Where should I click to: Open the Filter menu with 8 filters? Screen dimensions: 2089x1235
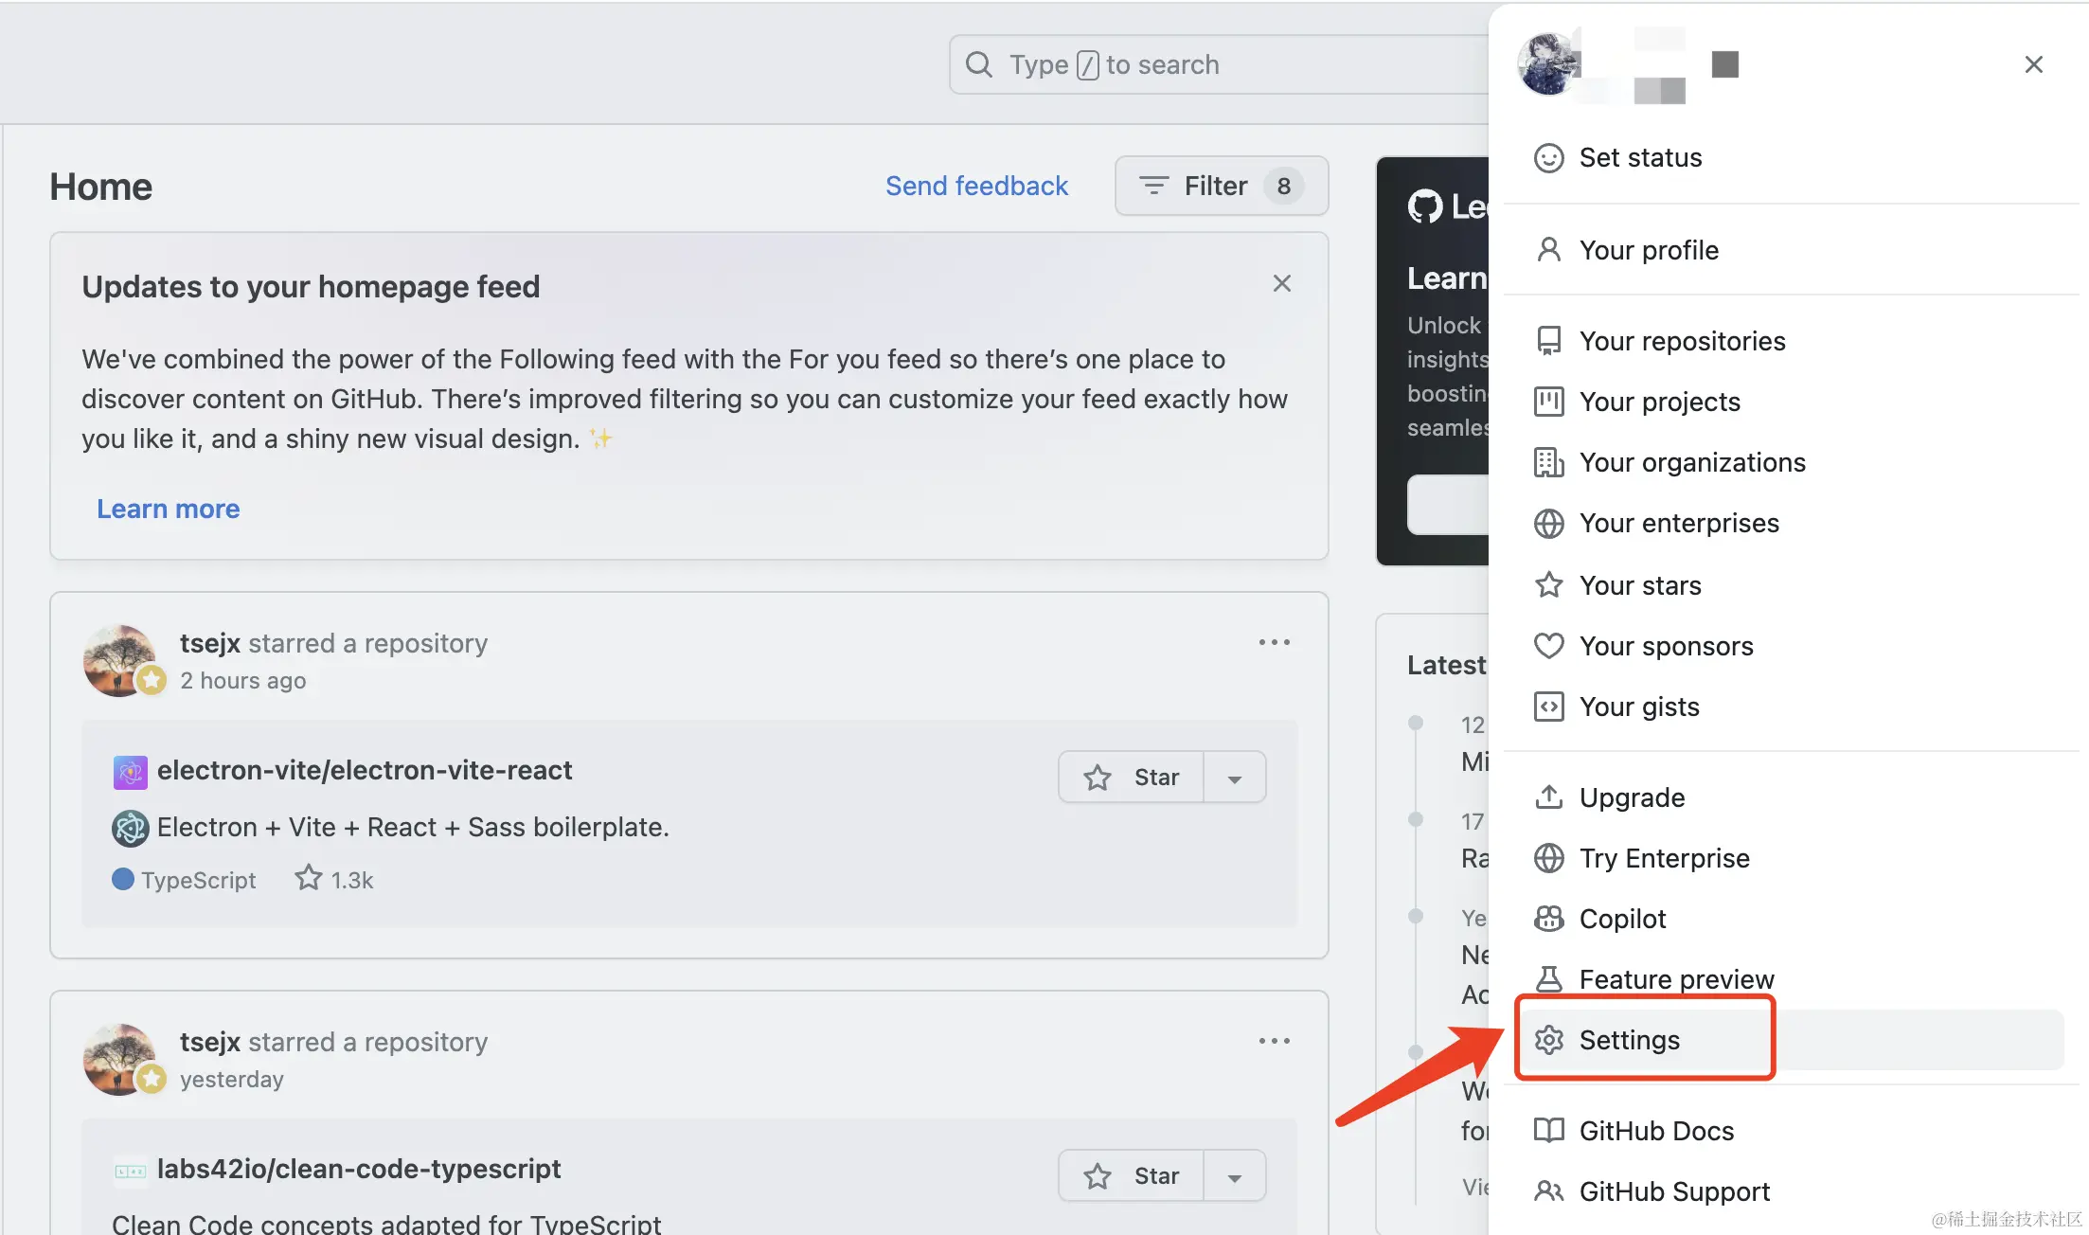1222,186
